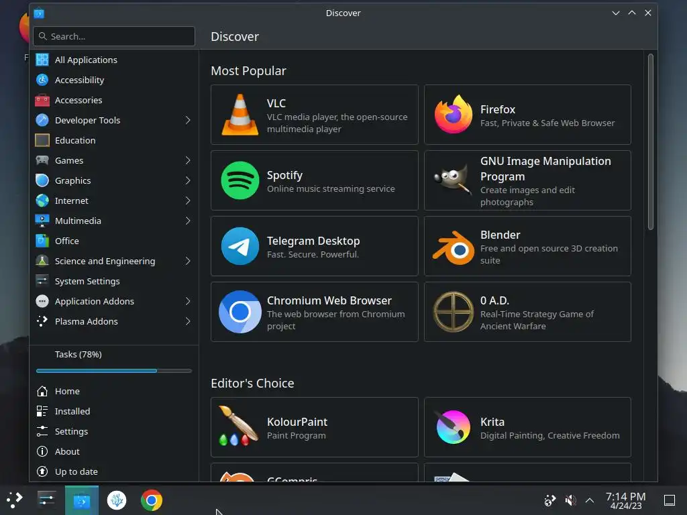The height and width of the screenshot is (515, 687).
Task: Select the Games category label
Action: pyautogui.click(x=69, y=160)
